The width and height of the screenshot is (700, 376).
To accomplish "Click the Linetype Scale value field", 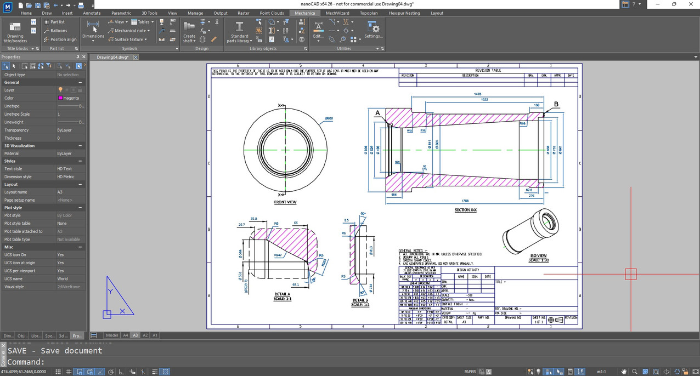I will click(70, 114).
